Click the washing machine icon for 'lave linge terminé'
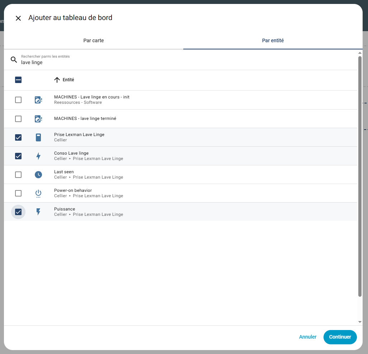368x354 pixels. [x=38, y=119]
